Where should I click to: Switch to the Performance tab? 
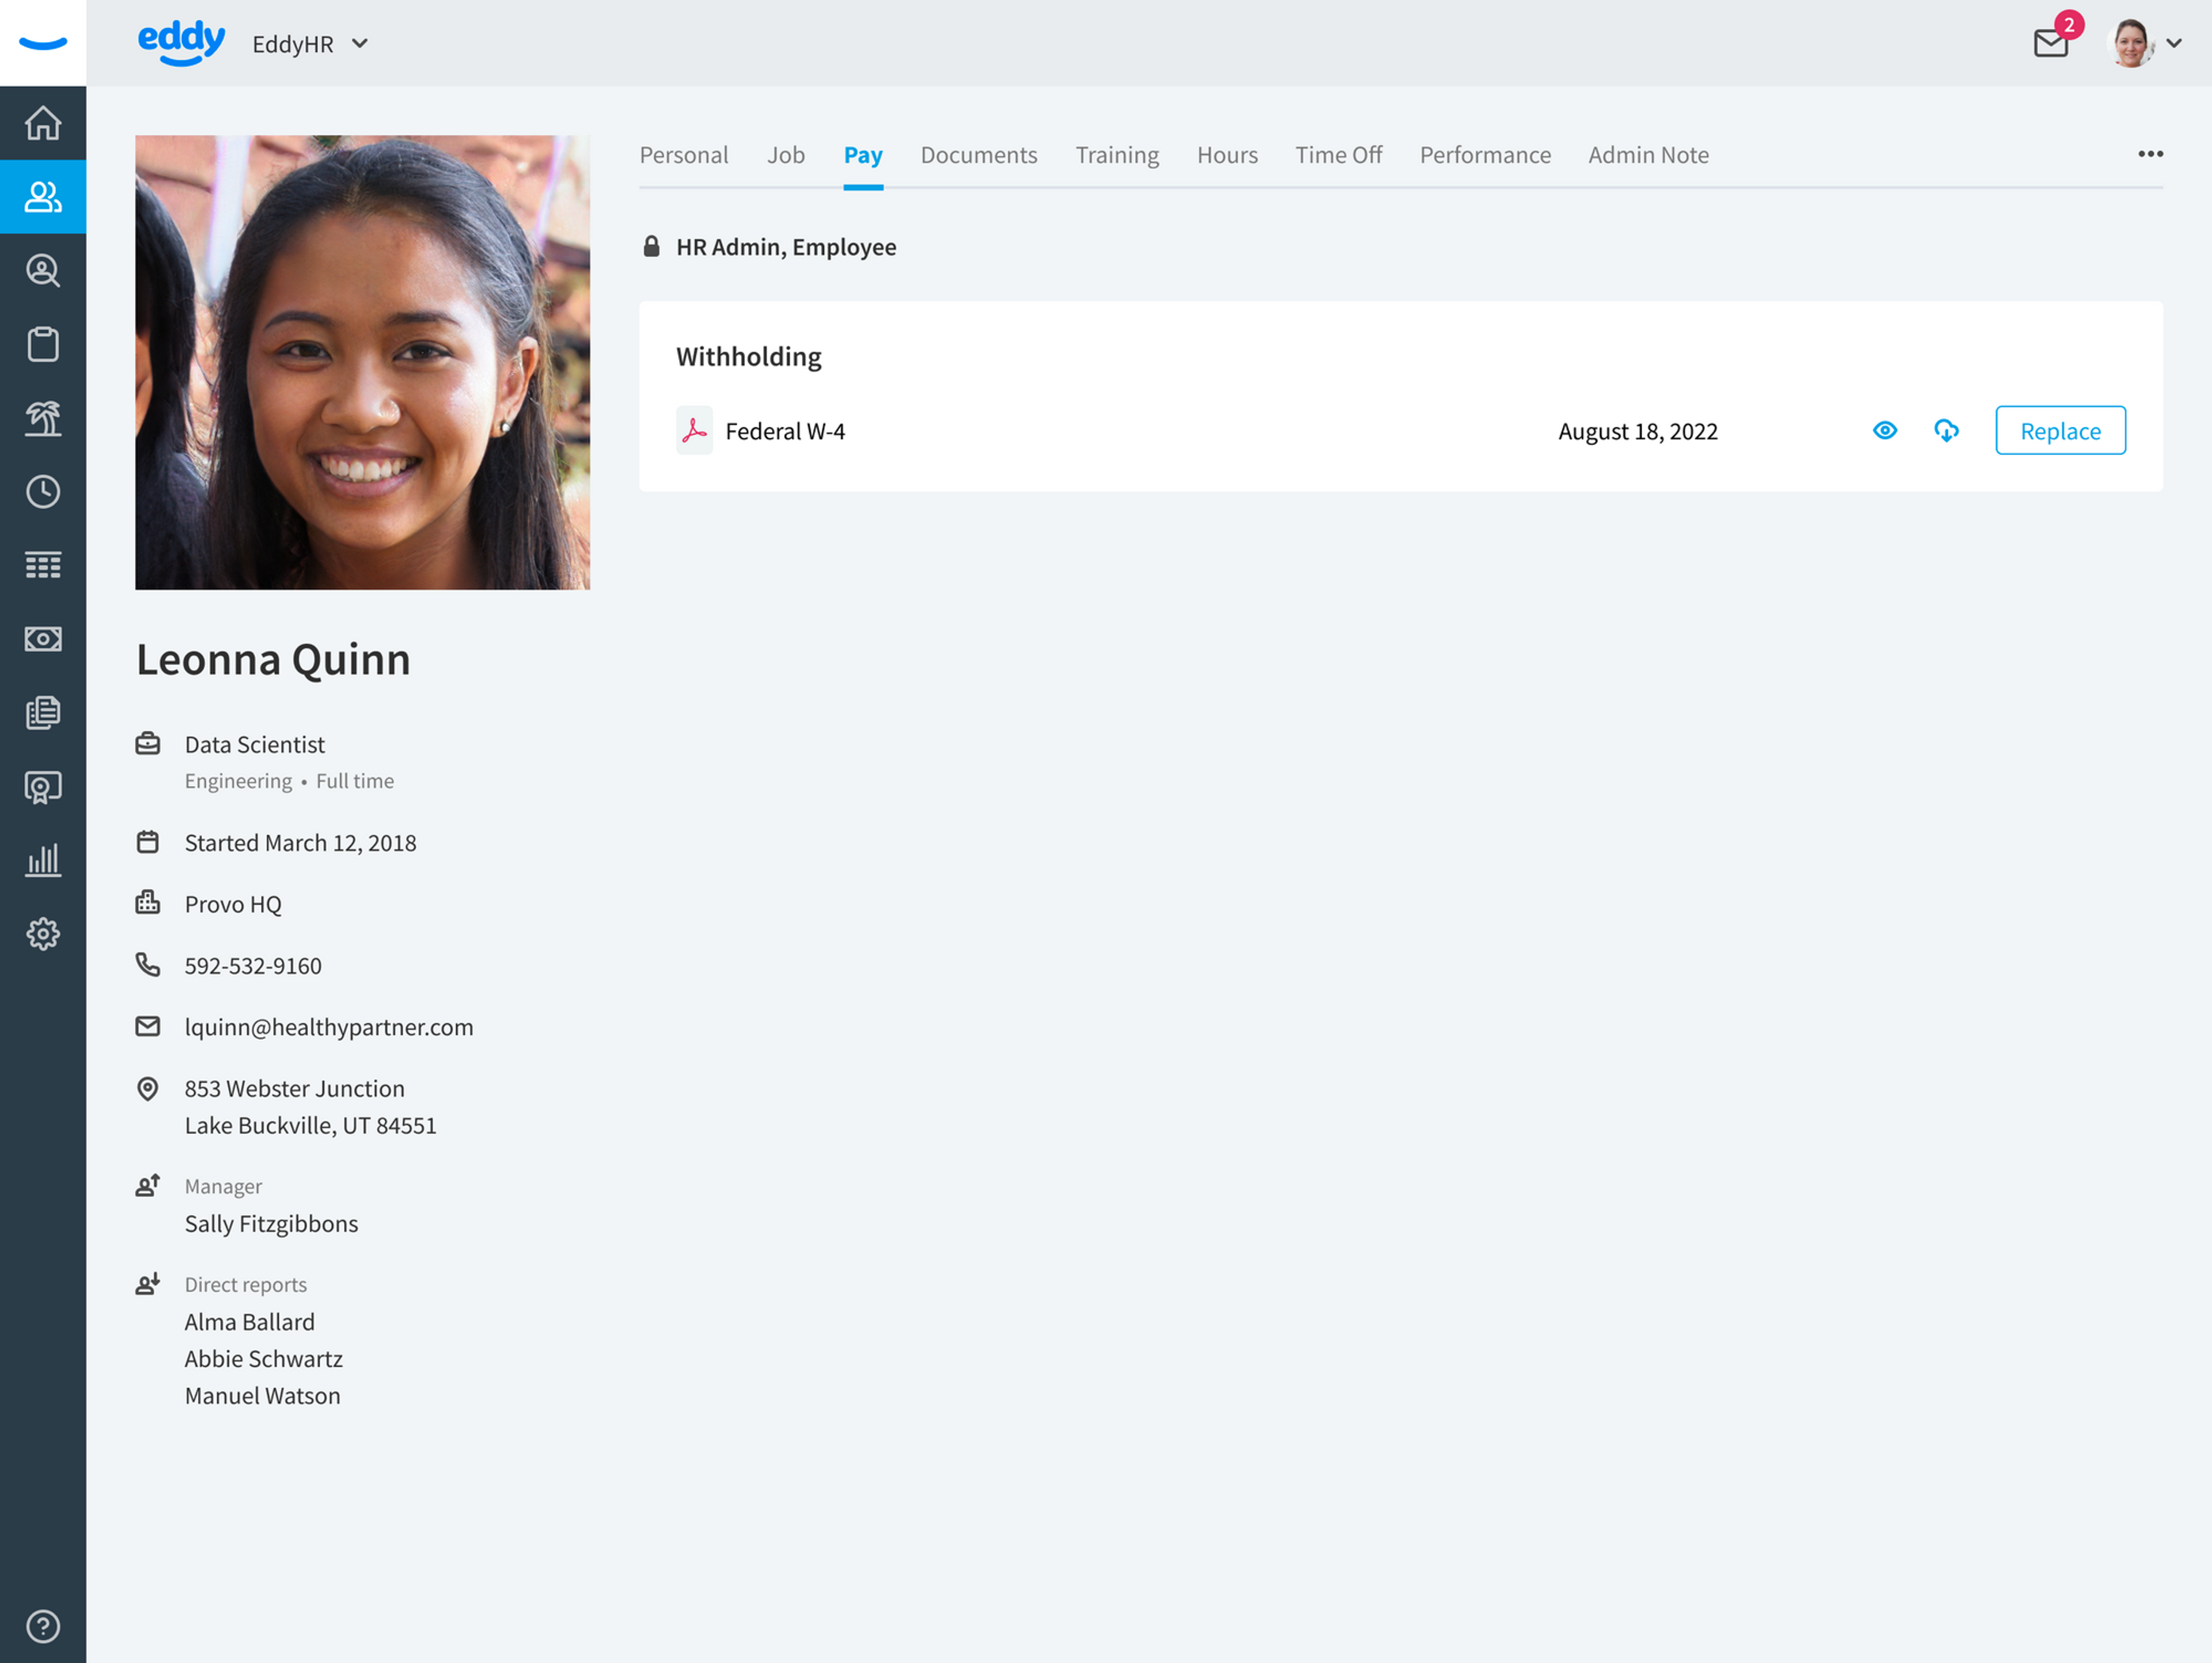pyautogui.click(x=1485, y=155)
